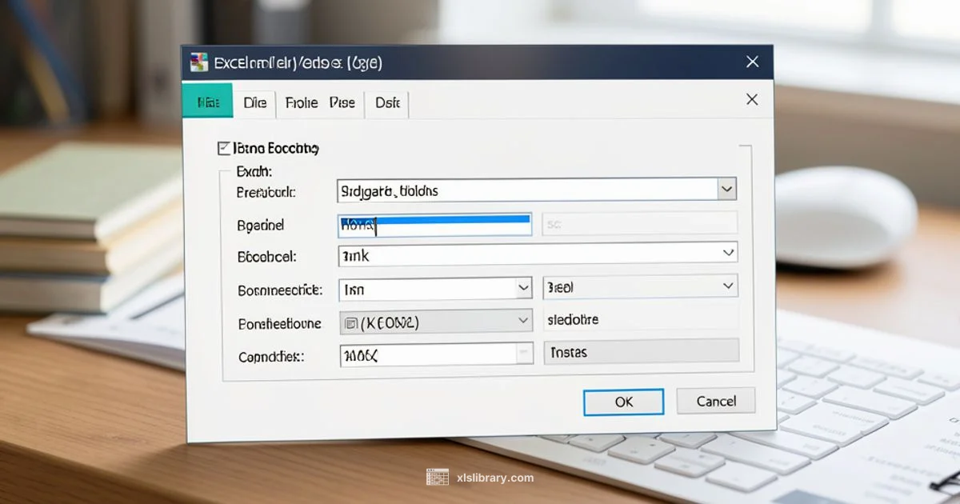This screenshot has height=504, width=960.
Task: Open the grayed (KEON2) dropdown list
Action: [524, 320]
